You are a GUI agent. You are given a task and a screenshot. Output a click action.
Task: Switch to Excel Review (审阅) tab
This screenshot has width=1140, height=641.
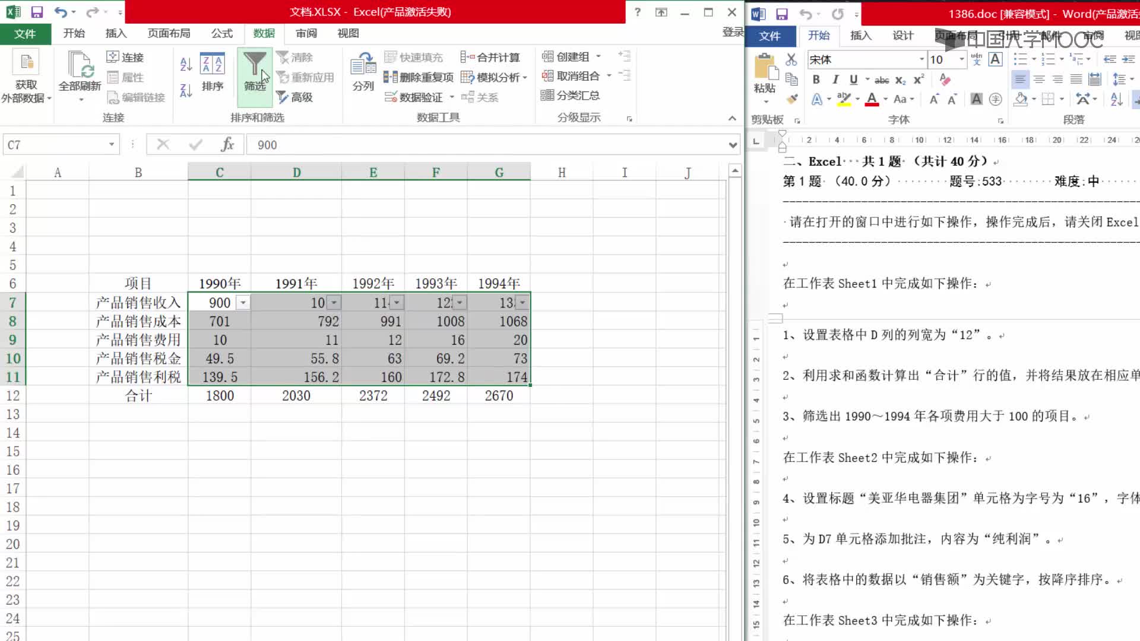pos(306,33)
